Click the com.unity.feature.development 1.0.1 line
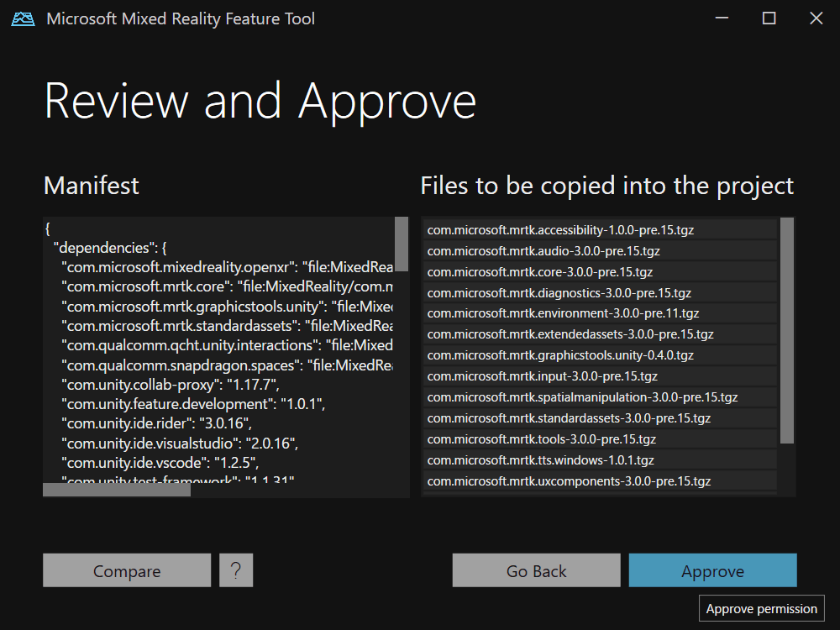Image resolution: width=840 pixels, height=630 pixels. pyautogui.click(x=193, y=404)
